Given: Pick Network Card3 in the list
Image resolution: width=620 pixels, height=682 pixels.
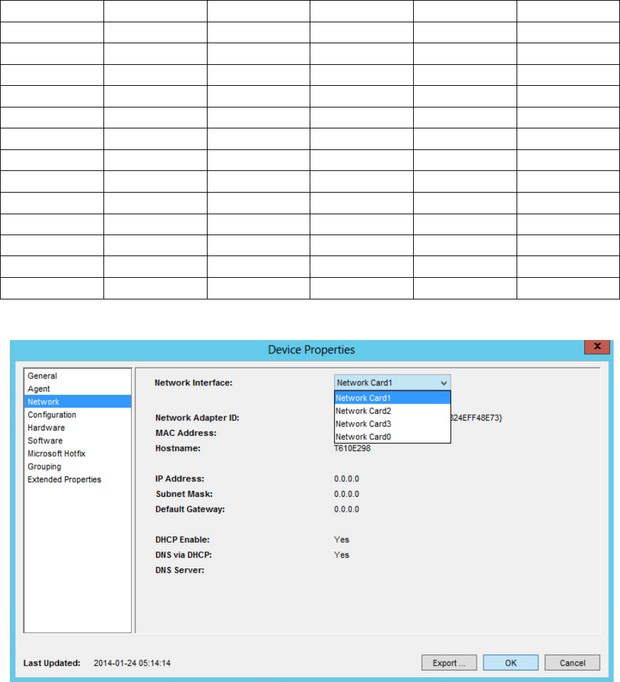Looking at the screenshot, I should click(392, 424).
